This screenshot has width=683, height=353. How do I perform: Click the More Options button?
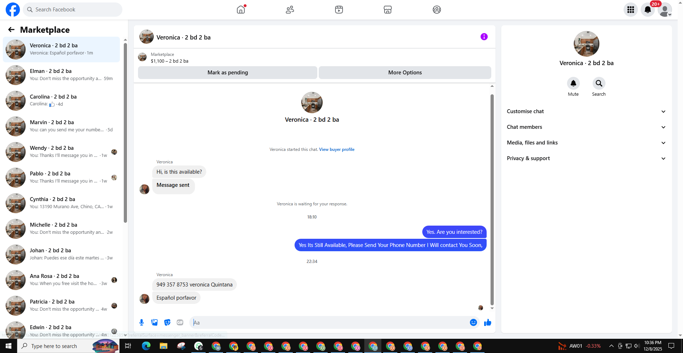click(x=405, y=73)
